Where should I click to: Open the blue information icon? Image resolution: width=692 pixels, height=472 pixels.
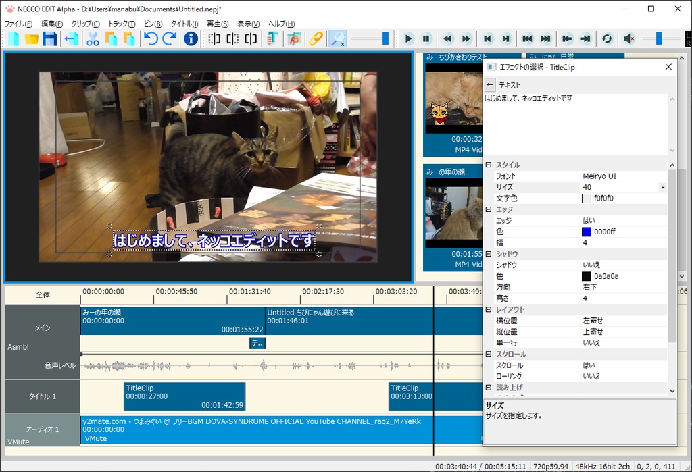point(191,38)
